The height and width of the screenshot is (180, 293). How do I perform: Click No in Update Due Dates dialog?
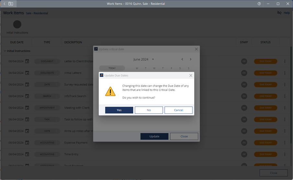click(x=149, y=110)
